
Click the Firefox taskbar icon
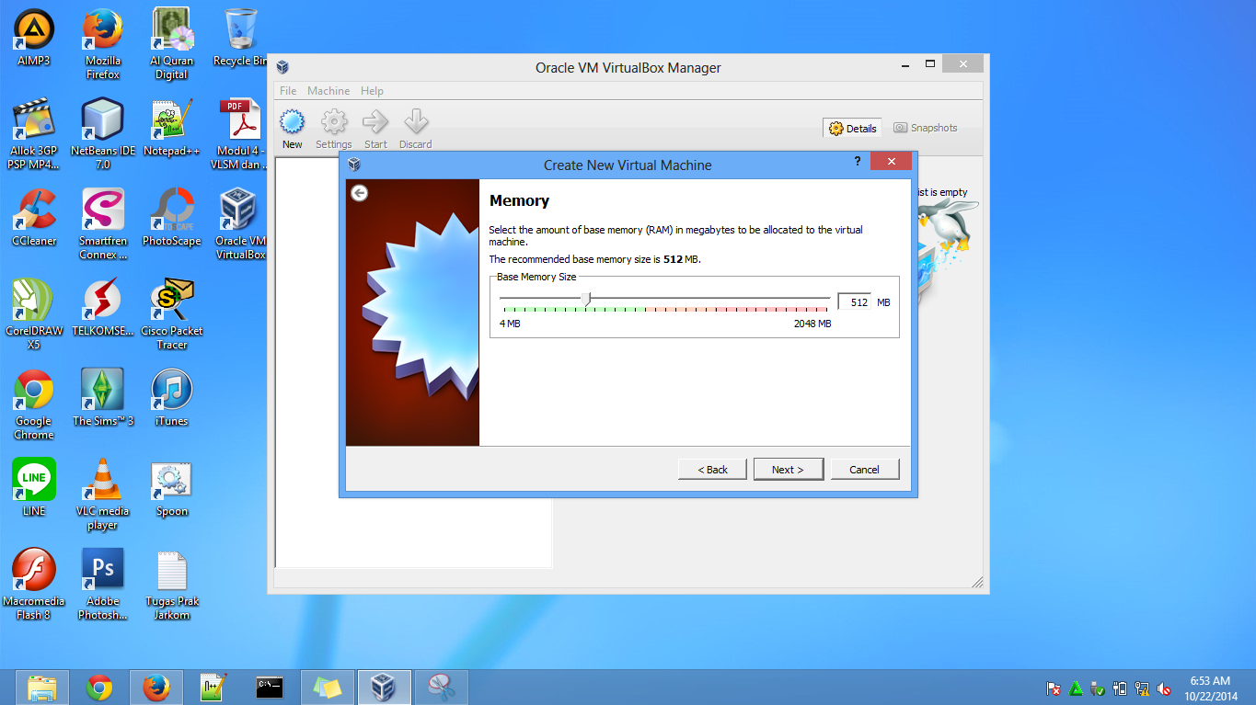point(156,688)
